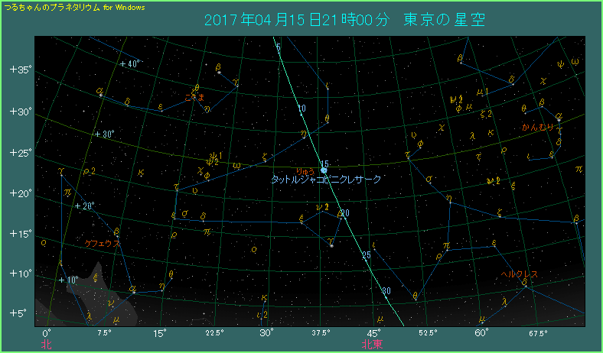Click the date marker 25 on comet path
The height and width of the screenshot is (353, 603).
[x=366, y=254]
